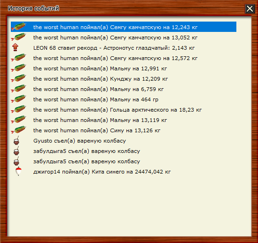Click lure icon beside Гольца арктического entry

(x=18, y=109)
